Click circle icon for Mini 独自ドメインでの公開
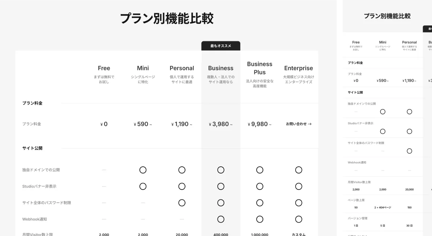This screenshot has width=432, height=236. click(143, 170)
